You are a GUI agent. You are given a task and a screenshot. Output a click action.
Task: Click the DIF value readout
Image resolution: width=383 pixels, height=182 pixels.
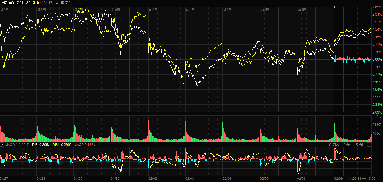click(41, 145)
